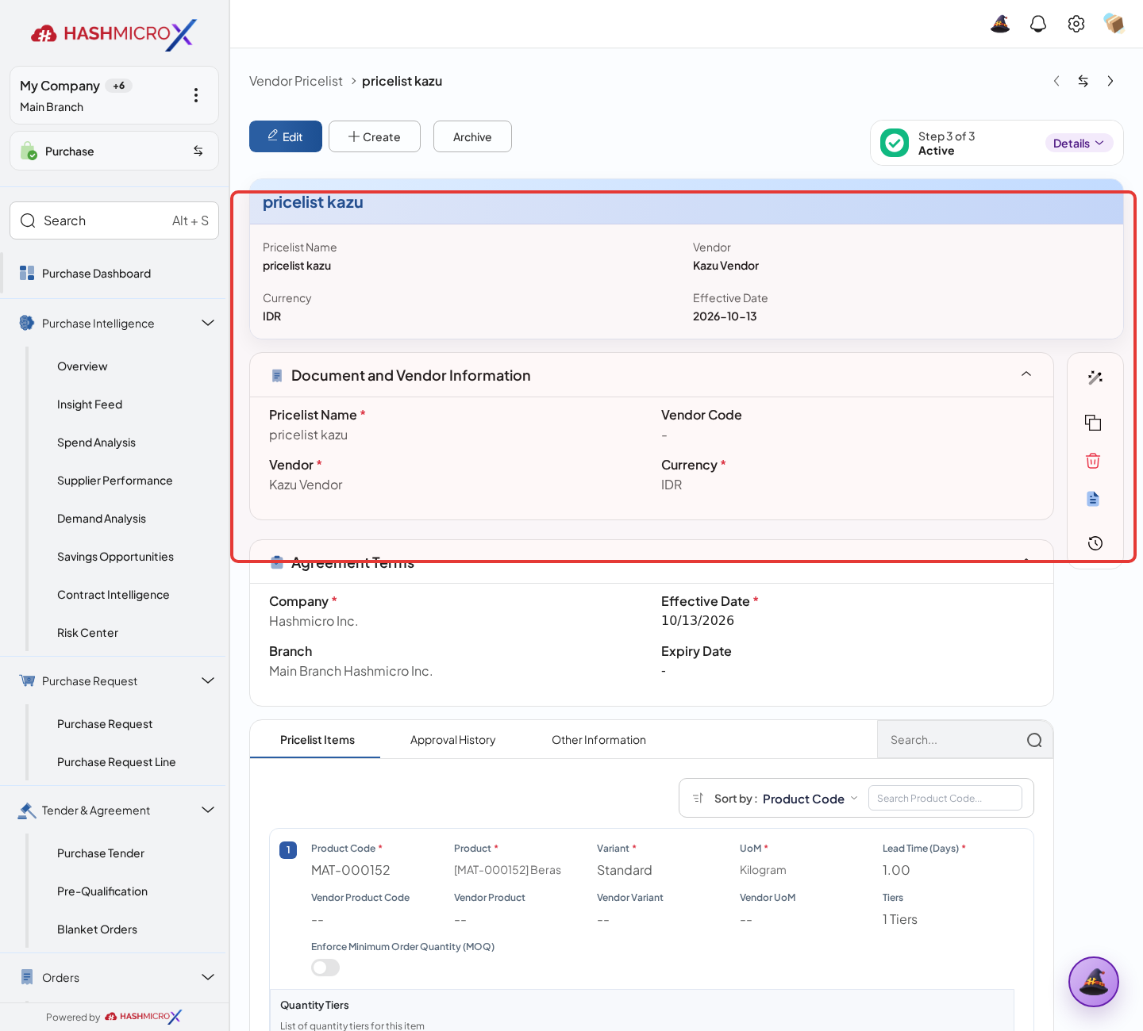
Task: Click the blue document icon in side toolbar
Action: click(1093, 499)
